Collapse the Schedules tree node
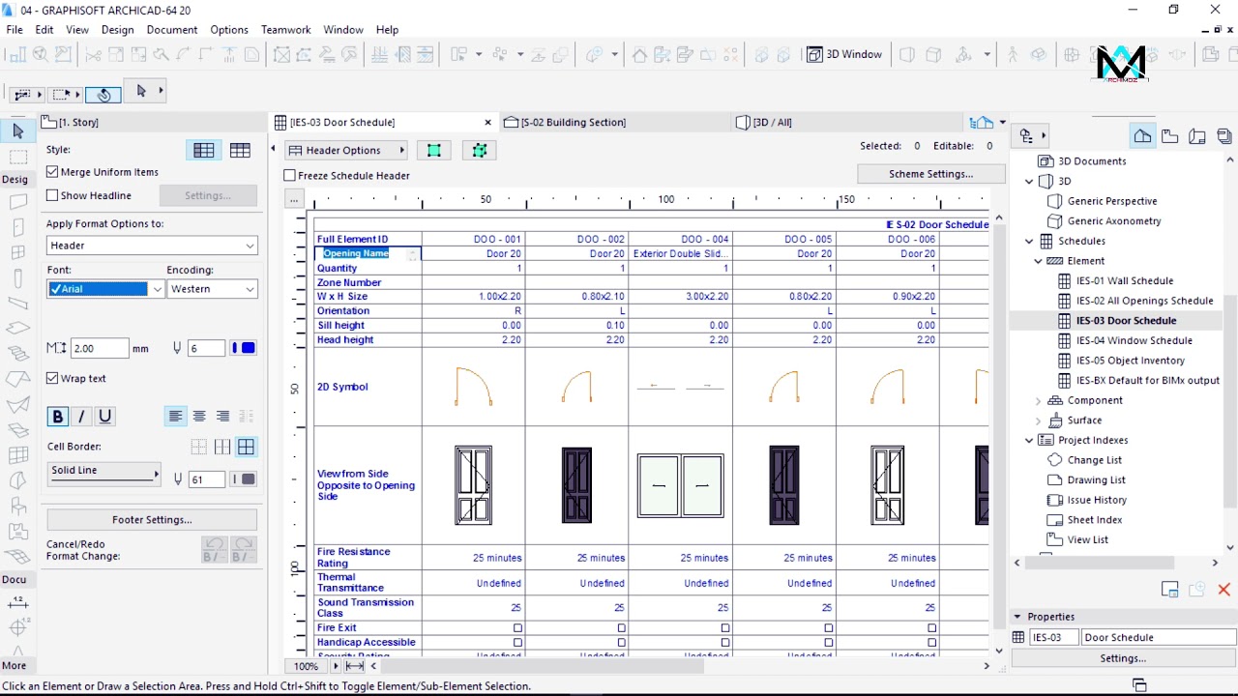The height and width of the screenshot is (696, 1238). [1030, 241]
